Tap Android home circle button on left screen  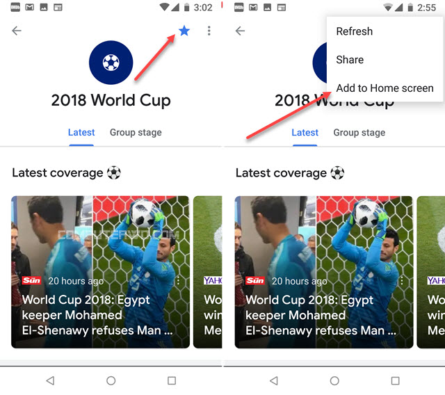click(111, 380)
